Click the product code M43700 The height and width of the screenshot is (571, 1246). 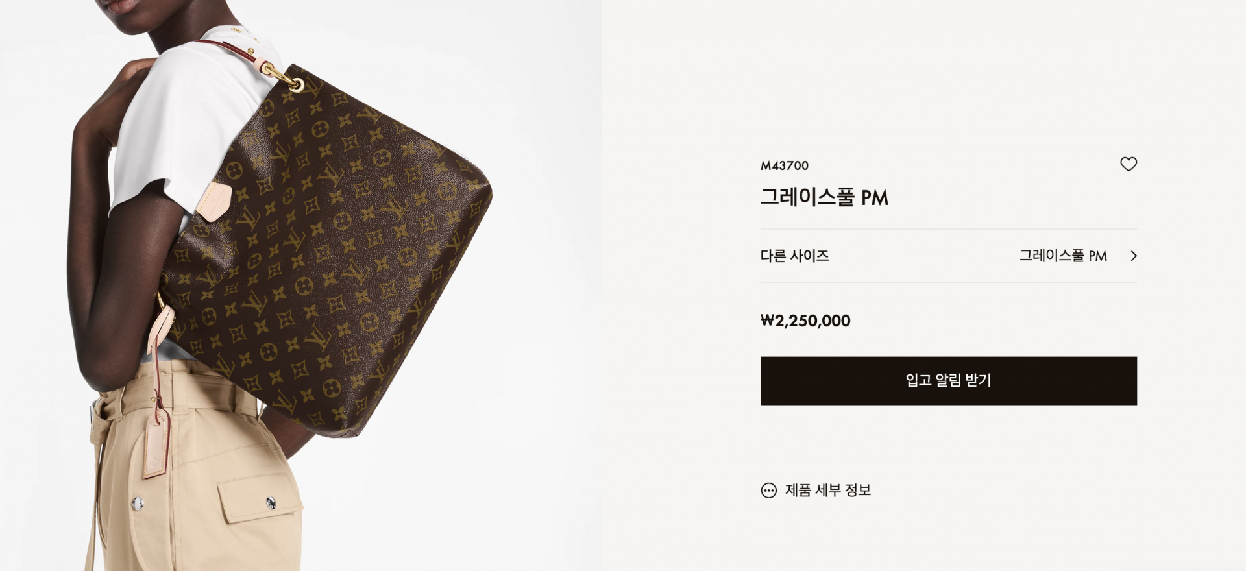click(x=785, y=165)
